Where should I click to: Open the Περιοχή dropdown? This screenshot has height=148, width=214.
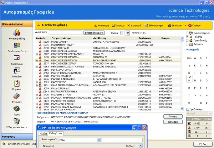point(199,113)
